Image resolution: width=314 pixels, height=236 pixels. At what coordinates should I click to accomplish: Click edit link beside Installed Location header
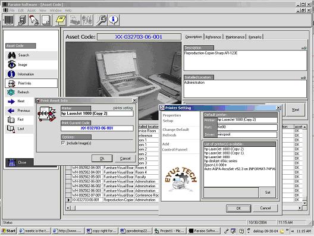[x=304, y=77]
